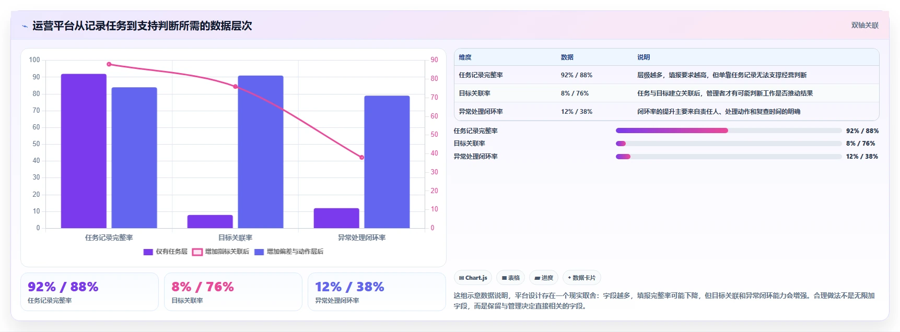Click the 任务记录完整率 x-axis label on the chart
900x332 pixels.
[109, 238]
